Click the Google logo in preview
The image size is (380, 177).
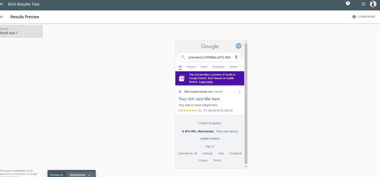pos(210,46)
